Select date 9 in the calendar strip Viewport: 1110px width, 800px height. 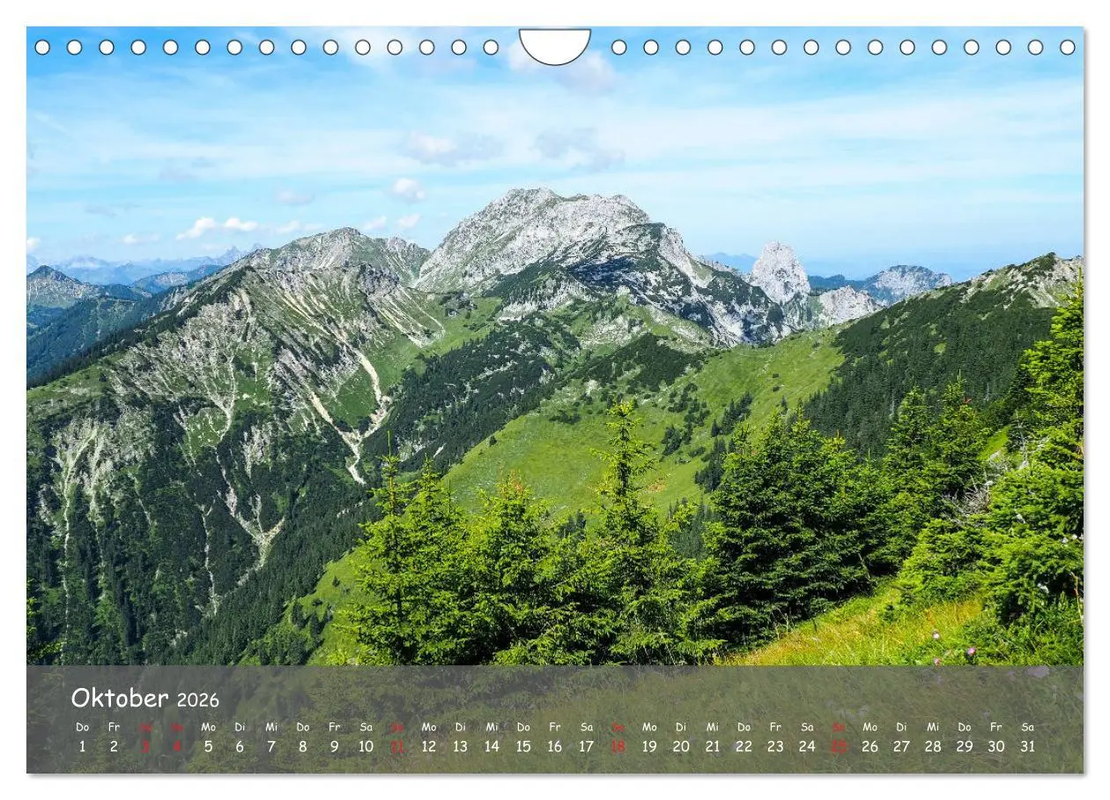coord(334,746)
